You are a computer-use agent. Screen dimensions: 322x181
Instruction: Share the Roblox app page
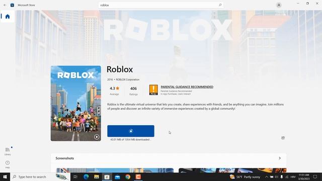click(x=283, y=138)
